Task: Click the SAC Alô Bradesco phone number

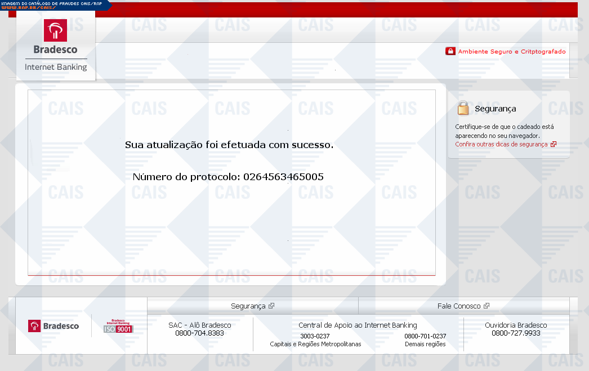Action: pyautogui.click(x=199, y=333)
